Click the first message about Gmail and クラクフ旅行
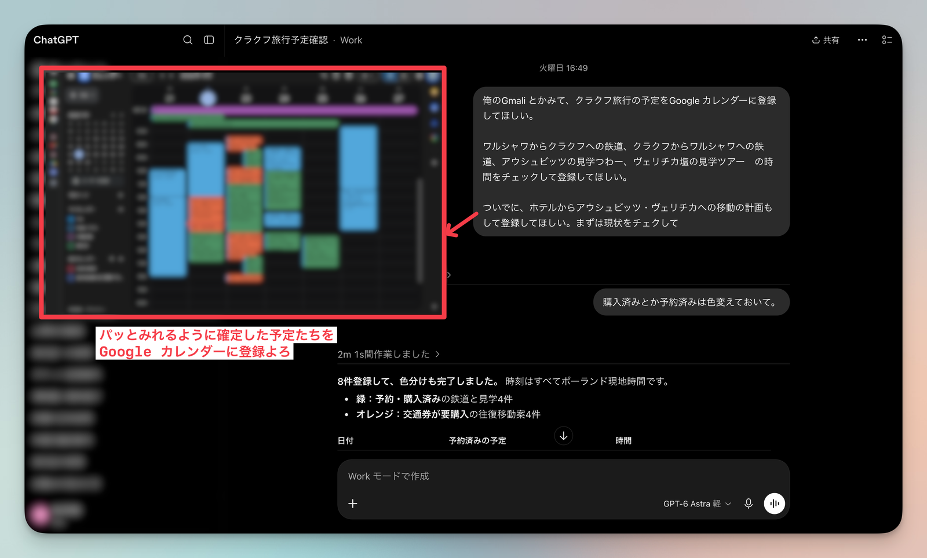This screenshot has height=558, width=927. tap(631, 162)
